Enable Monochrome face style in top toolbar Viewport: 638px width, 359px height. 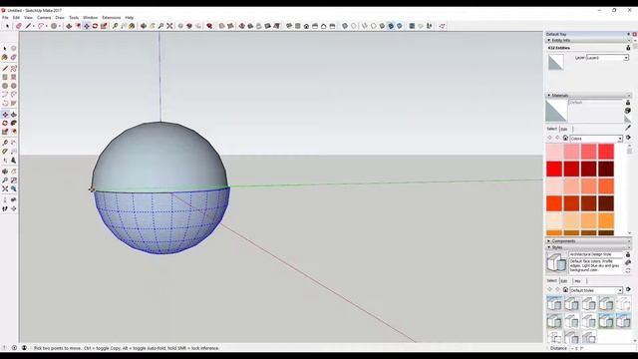(399, 26)
